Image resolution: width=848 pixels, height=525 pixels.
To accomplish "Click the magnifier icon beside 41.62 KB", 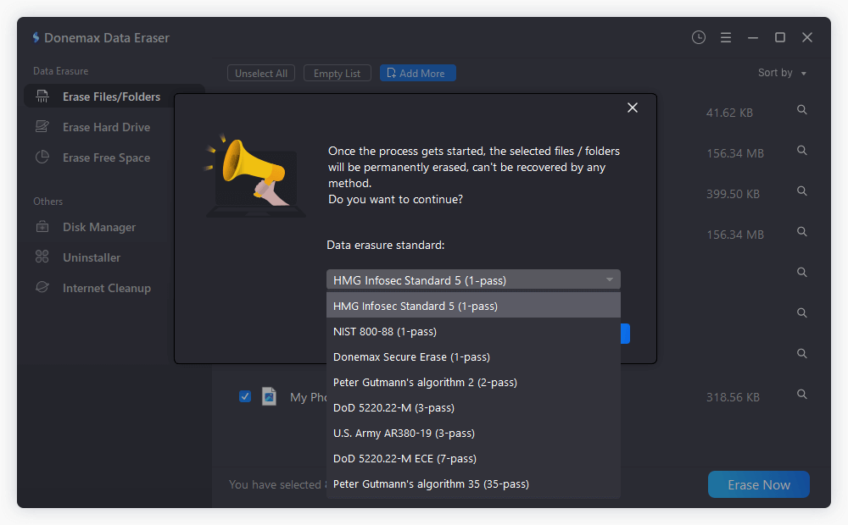I will click(x=801, y=111).
